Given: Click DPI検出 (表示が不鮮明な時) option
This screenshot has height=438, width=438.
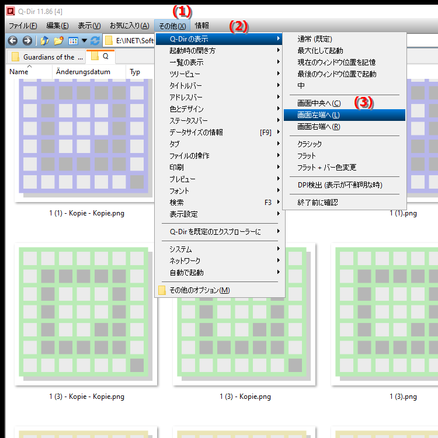Looking at the screenshot, I should pos(345,185).
